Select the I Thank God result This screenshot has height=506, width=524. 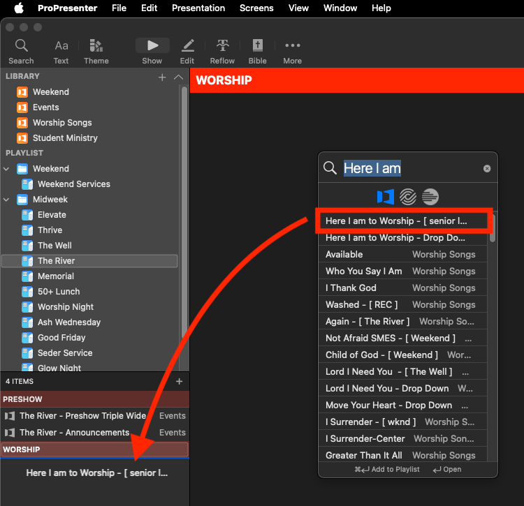403,288
